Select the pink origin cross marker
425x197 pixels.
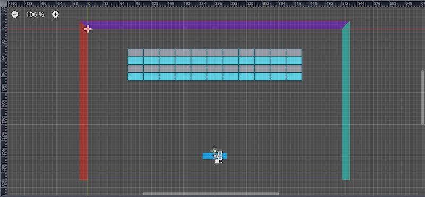point(88,29)
